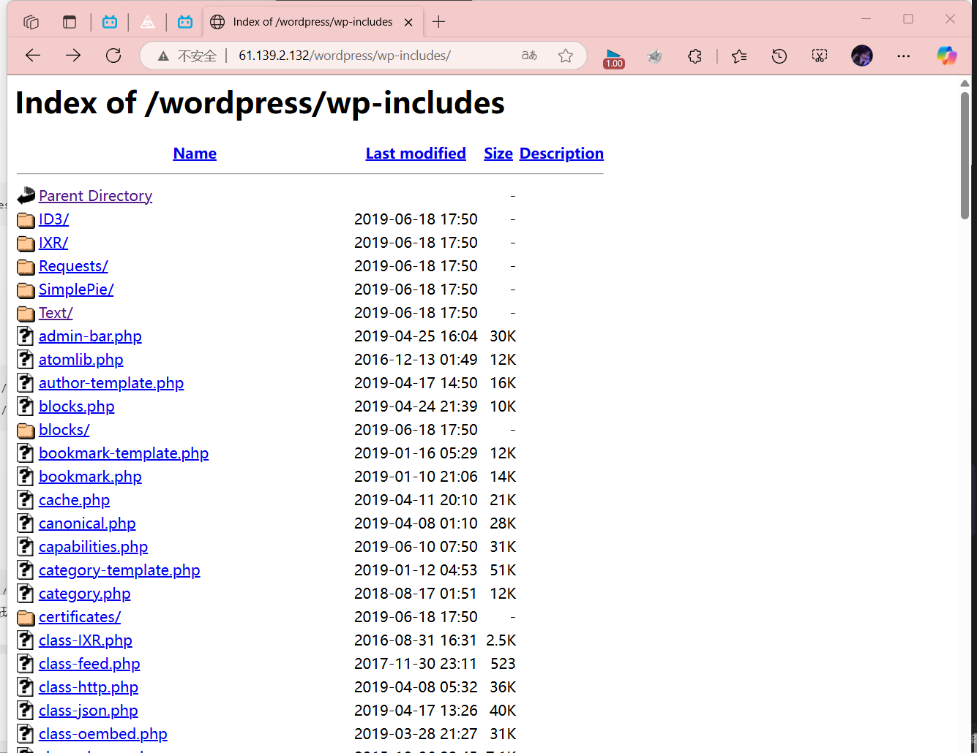The image size is (977, 753).
Task: Open the admin-bar.php file link
Action: click(90, 336)
